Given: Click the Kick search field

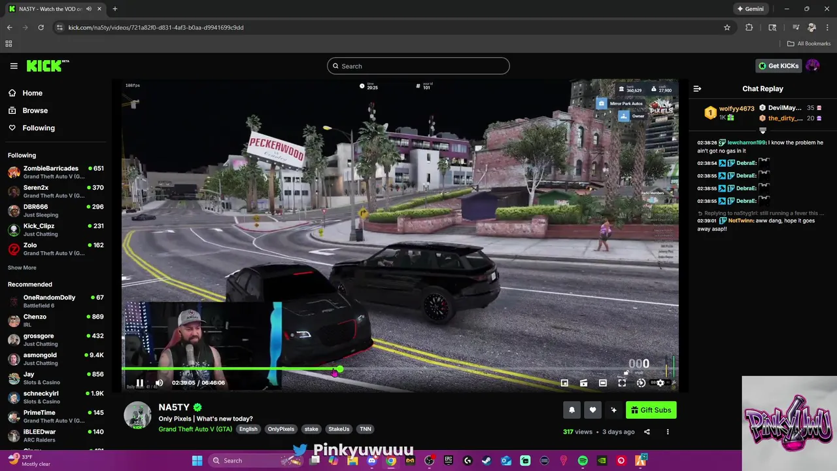Looking at the screenshot, I should (x=418, y=66).
